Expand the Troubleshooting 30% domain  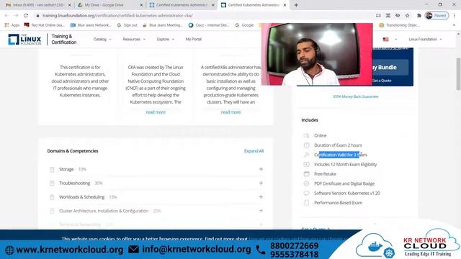(x=261, y=183)
